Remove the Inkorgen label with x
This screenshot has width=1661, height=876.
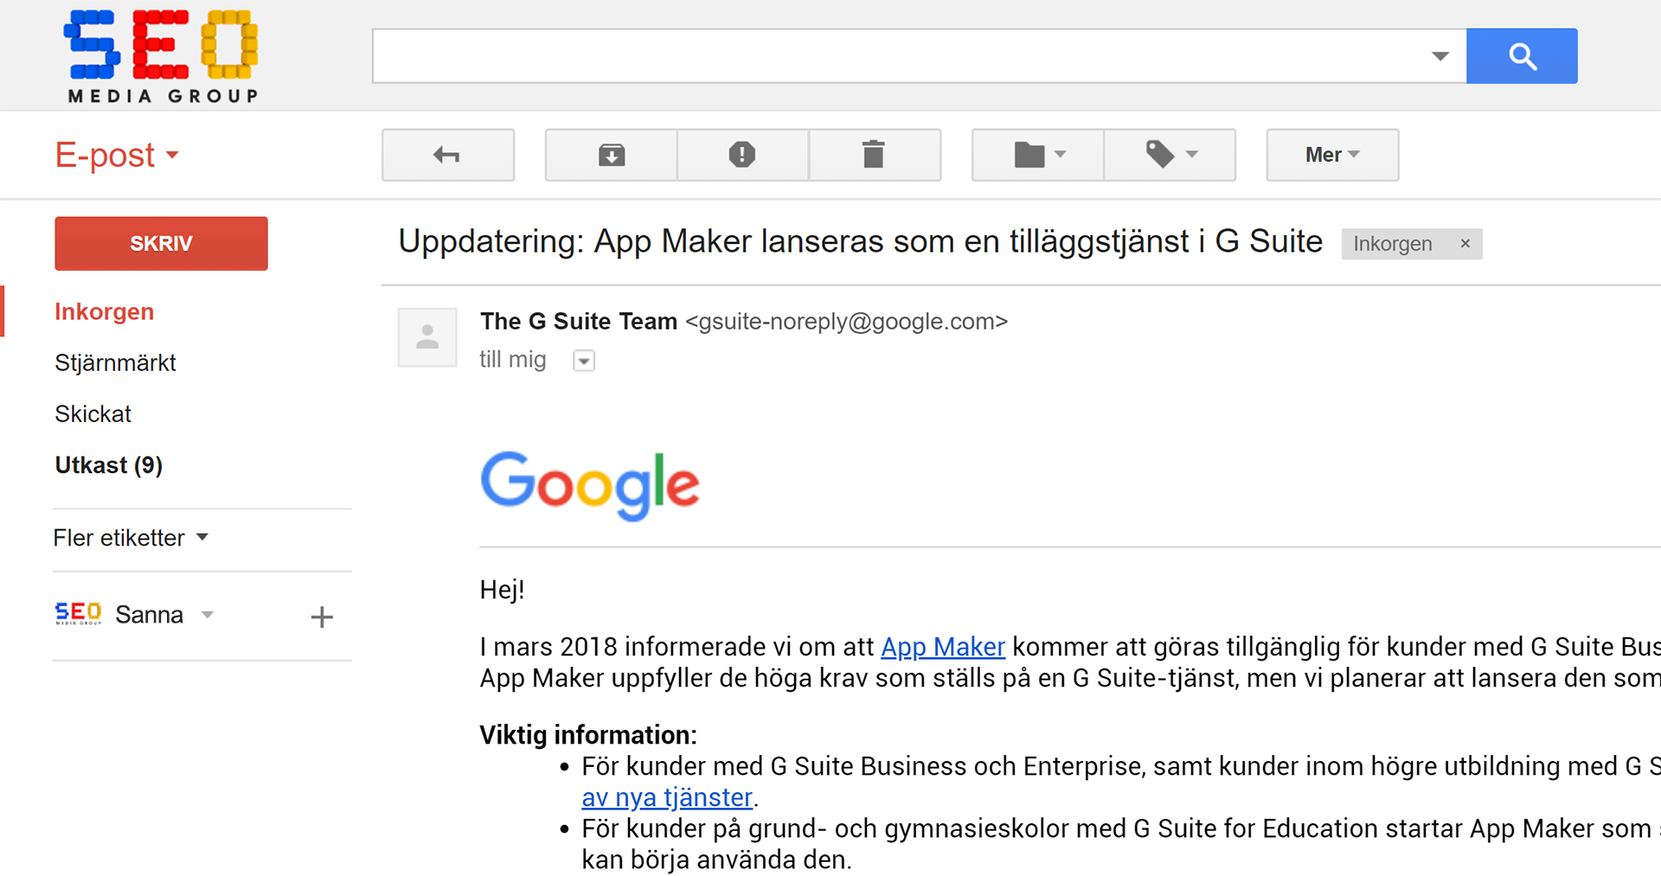[1465, 244]
